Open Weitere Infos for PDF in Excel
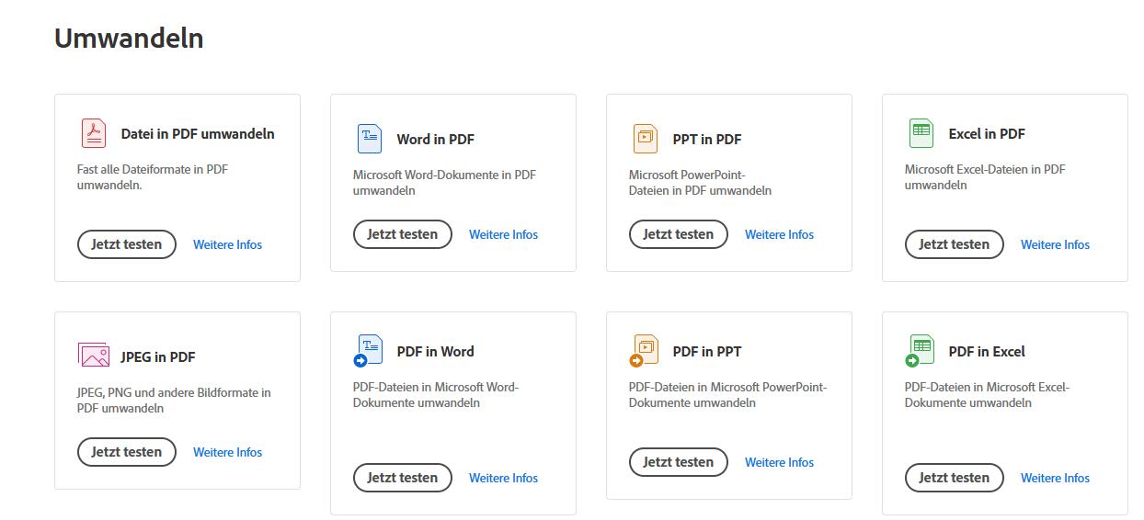 [1055, 478]
